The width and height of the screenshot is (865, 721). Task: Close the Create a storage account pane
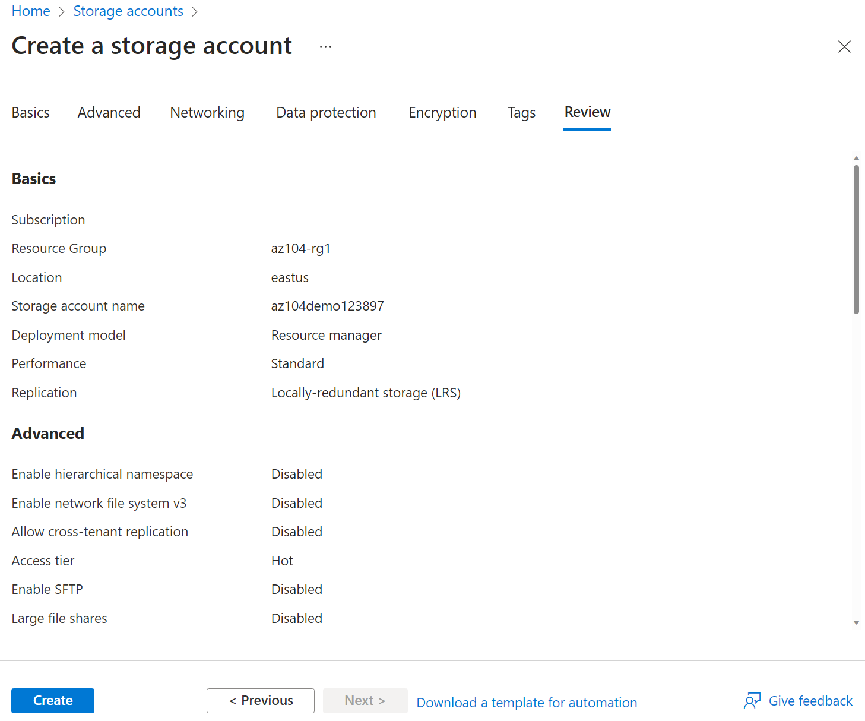(844, 47)
